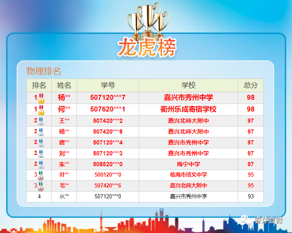This screenshot has width=292, height=233.
Task: Click the name 从**
Action: point(64,197)
